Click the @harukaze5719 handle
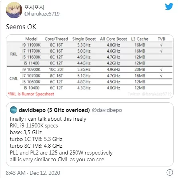Viewport: 178px width, 178px height. (x=42, y=14)
